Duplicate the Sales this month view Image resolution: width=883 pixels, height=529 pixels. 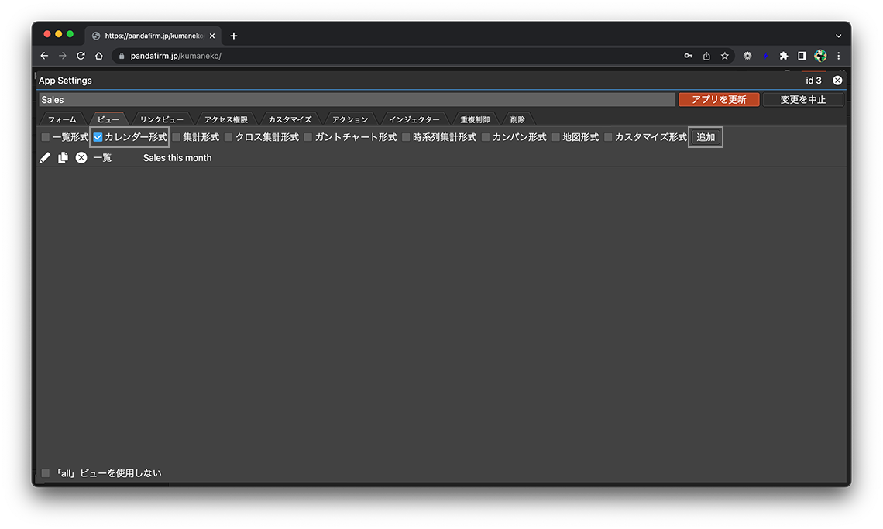click(x=64, y=158)
